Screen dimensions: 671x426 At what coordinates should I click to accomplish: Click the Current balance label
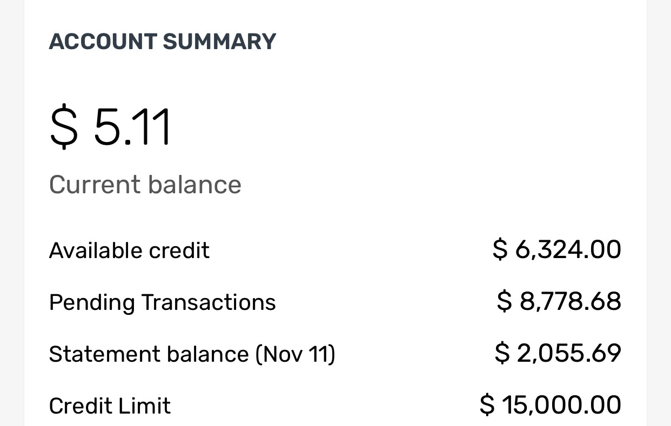145,185
